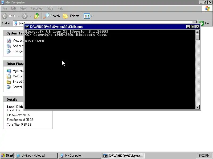Click the Change a setting link
Screen dimensions: 213x159
(18, 51)
